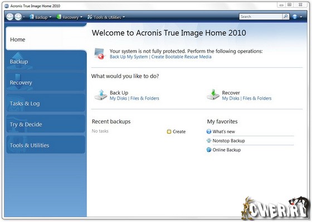312x222 pixels.
Task: Open the Tools & Utilities sidebar section
Action: tap(46, 145)
